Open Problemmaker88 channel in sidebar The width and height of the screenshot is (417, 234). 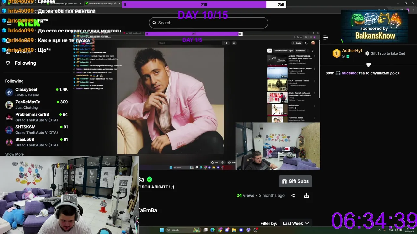point(36,117)
